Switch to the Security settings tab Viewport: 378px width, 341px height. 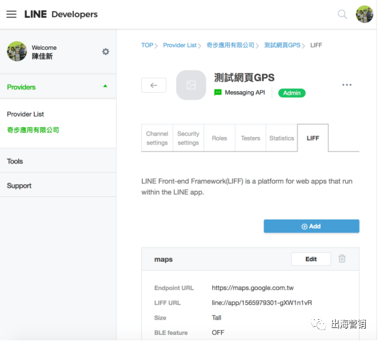(x=188, y=138)
